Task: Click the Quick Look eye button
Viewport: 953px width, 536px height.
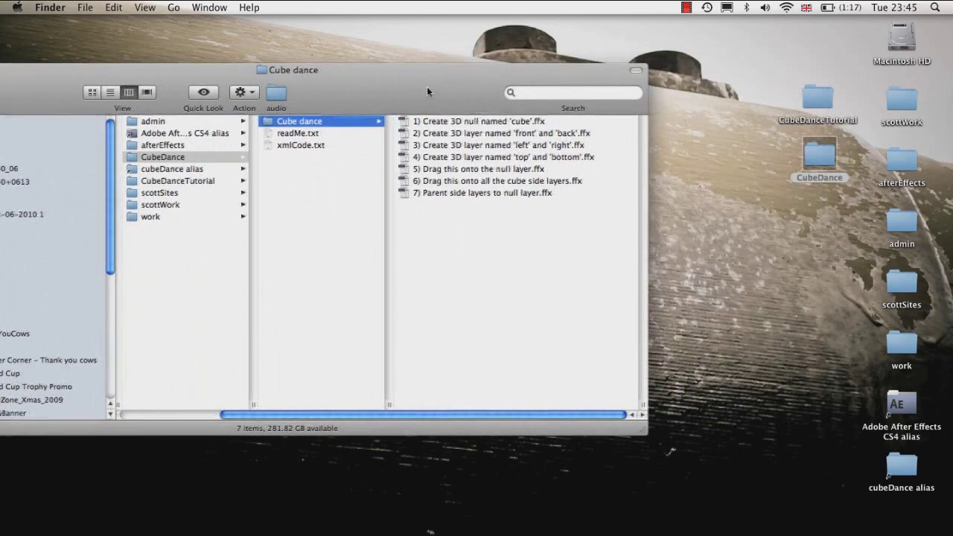Action: pos(203,92)
